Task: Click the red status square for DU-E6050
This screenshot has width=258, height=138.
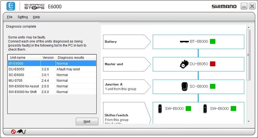Action: [x=213, y=64]
